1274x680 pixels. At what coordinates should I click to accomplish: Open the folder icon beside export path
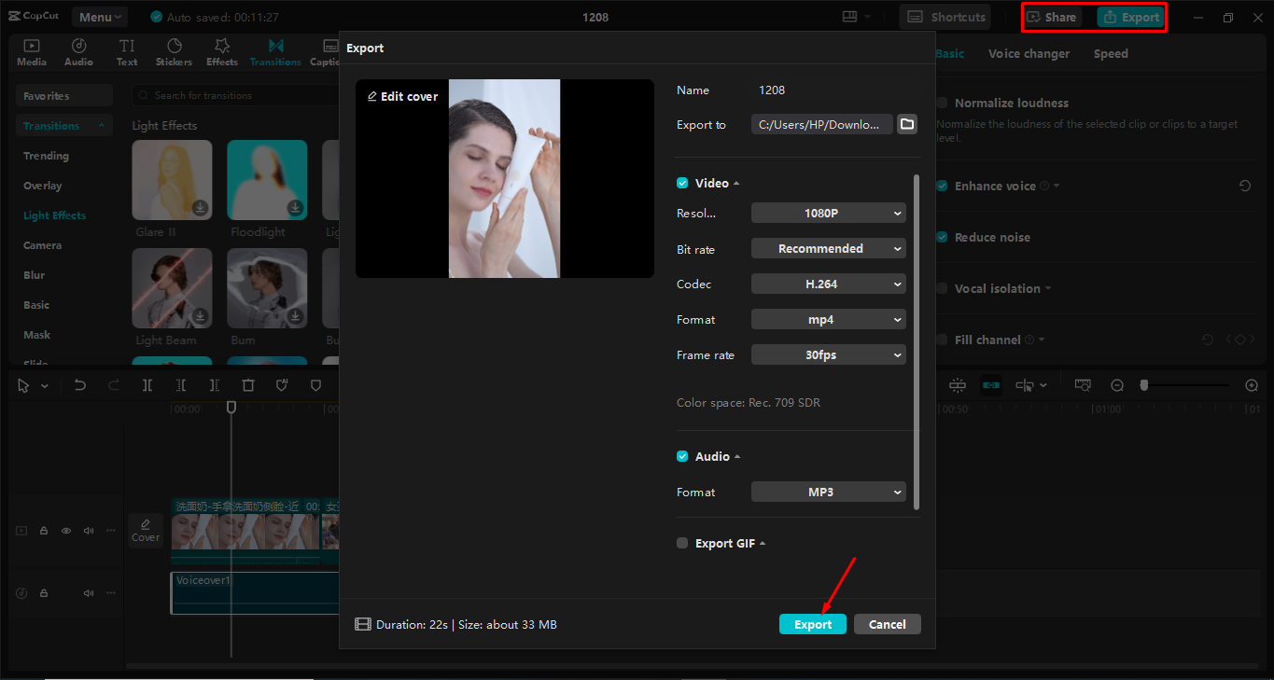(906, 123)
